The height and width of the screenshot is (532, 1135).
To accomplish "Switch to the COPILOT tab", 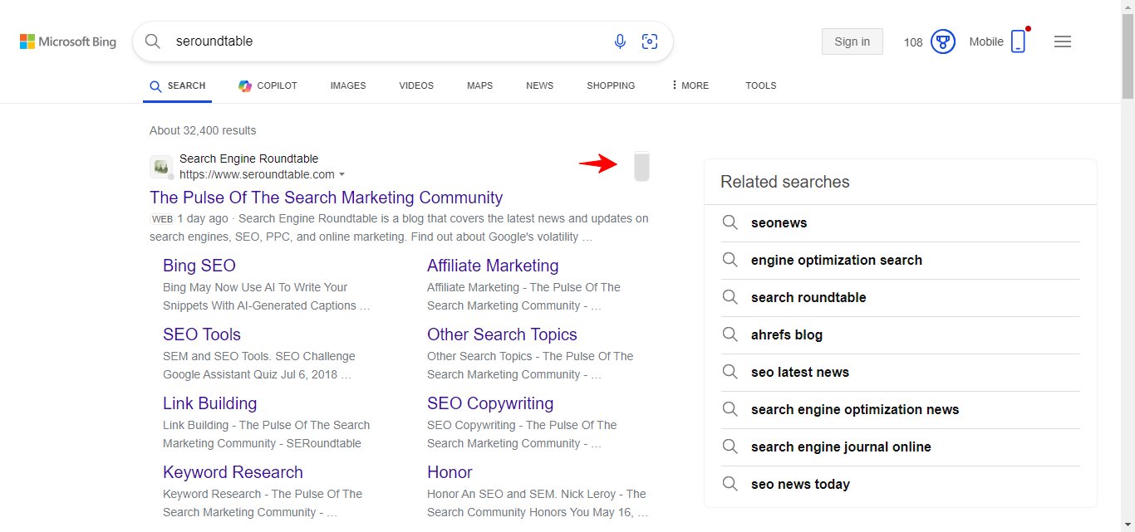I will click(268, 85).
